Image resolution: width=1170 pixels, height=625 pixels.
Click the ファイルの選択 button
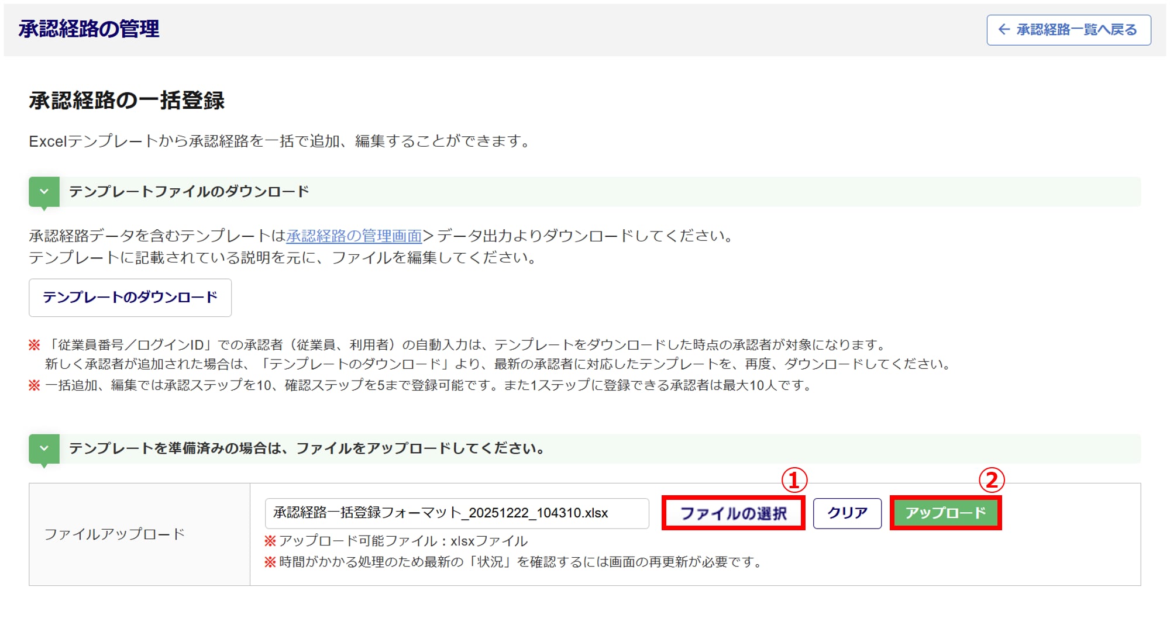[733, 513]
